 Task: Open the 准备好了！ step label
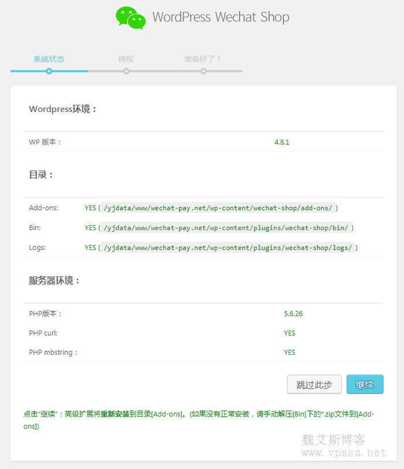pyautogui.click(x=203, y=59)
